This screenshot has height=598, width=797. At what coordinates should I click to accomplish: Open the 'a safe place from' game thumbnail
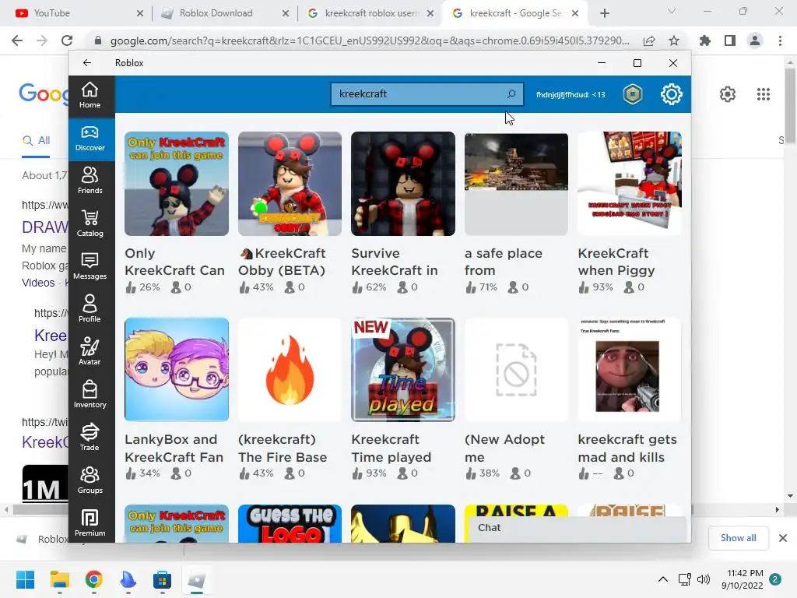point(517,184)
